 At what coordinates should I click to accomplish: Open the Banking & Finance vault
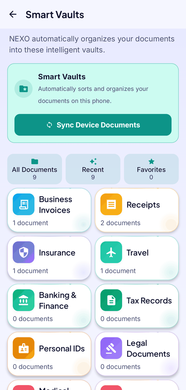(49, 306)
